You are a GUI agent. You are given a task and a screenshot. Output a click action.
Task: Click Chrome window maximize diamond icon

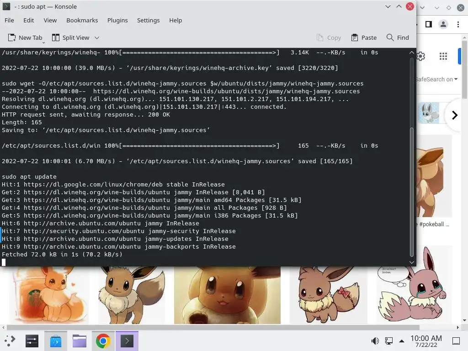pyautogui.click(x=449, y=8)
